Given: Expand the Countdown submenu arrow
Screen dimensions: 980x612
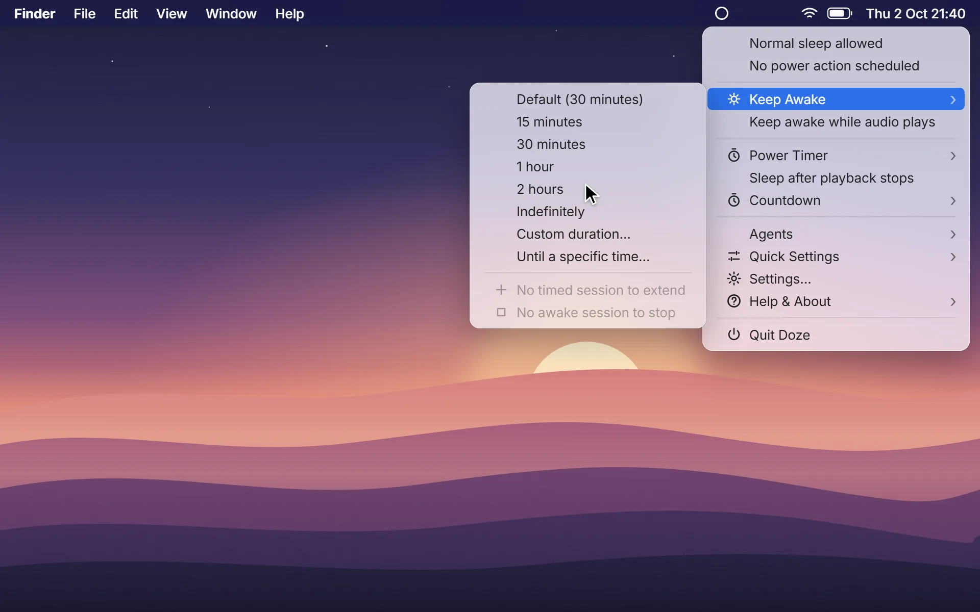Looking at the screenshot, I should click(x=952, y=200).
